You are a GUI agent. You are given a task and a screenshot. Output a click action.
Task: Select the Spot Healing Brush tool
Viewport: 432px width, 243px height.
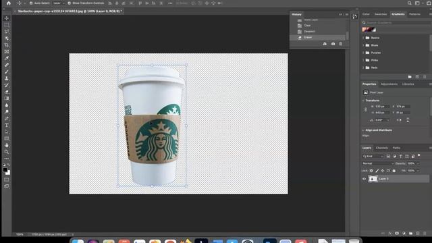click(7, 65)
